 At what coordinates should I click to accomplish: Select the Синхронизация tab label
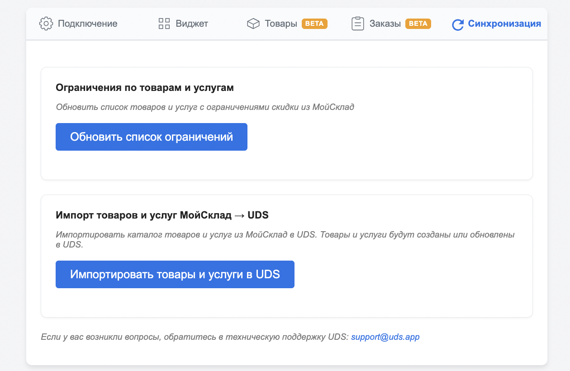[504, 24]
